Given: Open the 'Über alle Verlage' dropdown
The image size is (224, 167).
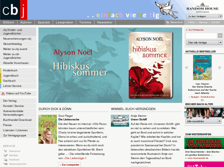Looking at the screenshot, I should [204, 43].
